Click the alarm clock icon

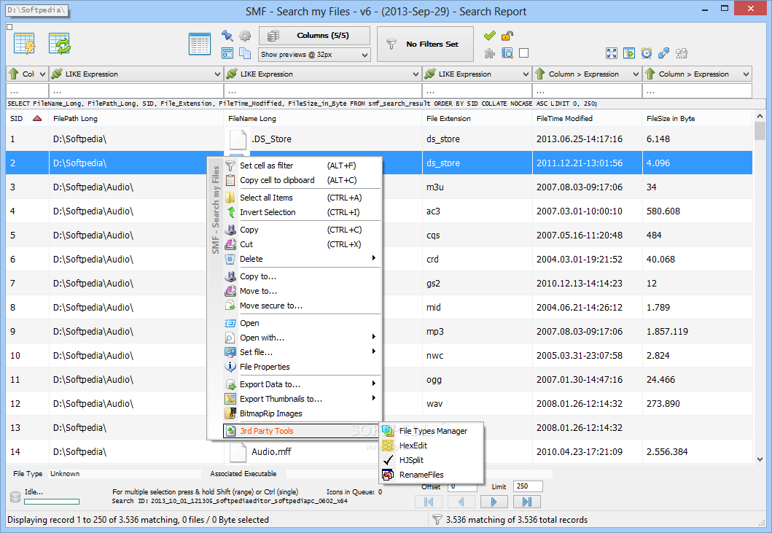click(x=647, y=53)
